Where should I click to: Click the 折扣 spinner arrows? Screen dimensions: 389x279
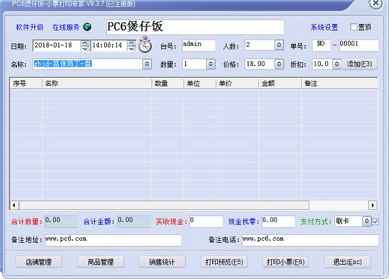point(337,64)
